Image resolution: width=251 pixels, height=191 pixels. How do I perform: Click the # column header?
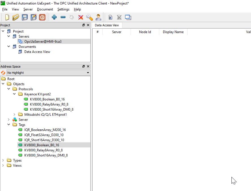(97, 32)
